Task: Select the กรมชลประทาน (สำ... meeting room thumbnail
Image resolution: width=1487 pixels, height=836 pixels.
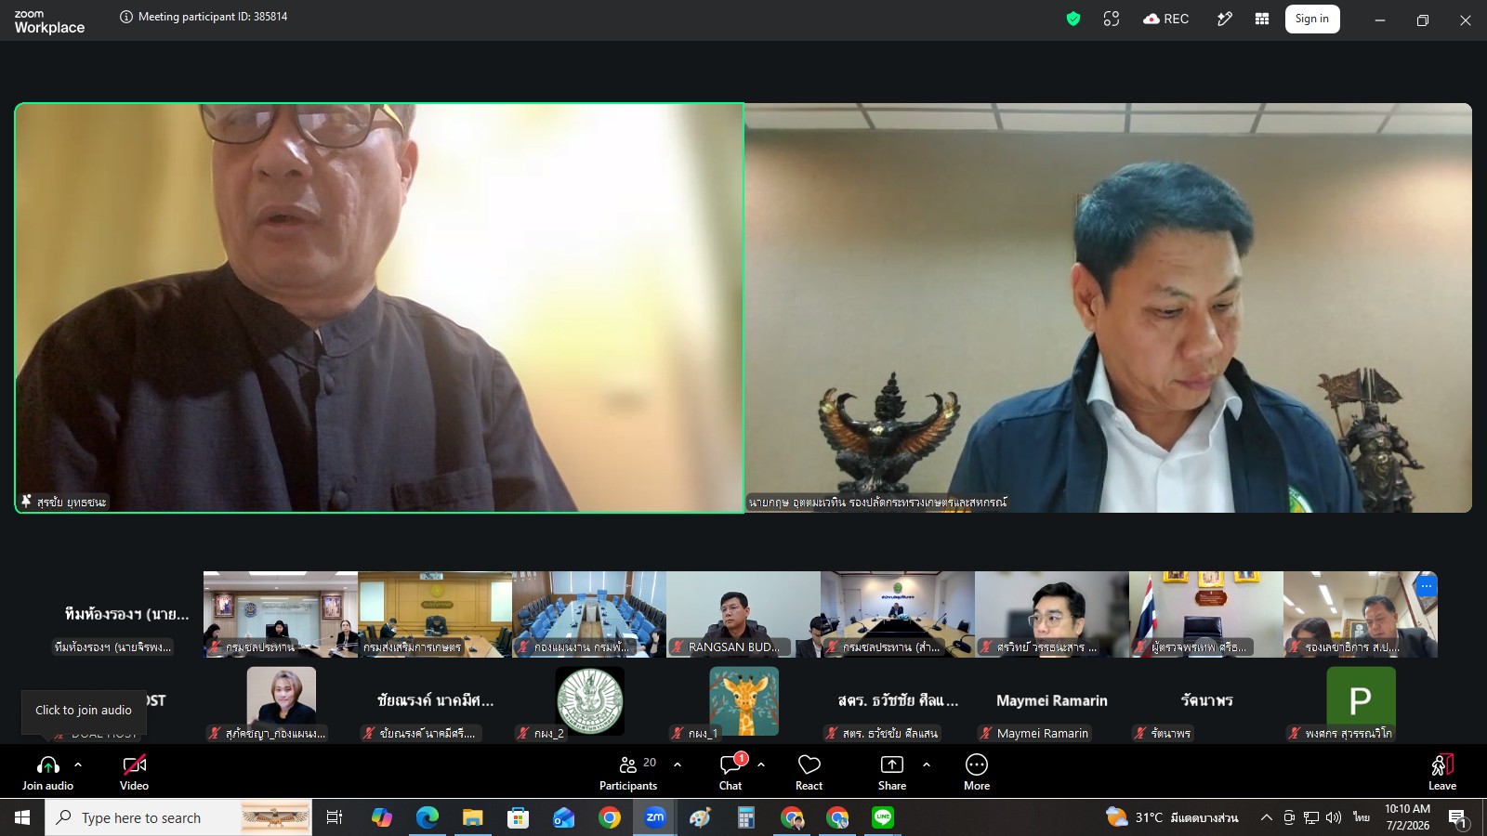Action: coord(898,614)
